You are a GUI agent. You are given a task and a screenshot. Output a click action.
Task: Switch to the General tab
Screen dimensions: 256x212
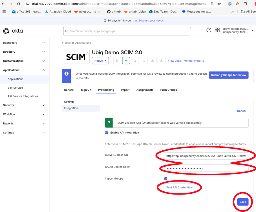point(69,90)
